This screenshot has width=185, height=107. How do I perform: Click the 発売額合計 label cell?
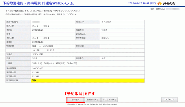click(x=18, y=72)
